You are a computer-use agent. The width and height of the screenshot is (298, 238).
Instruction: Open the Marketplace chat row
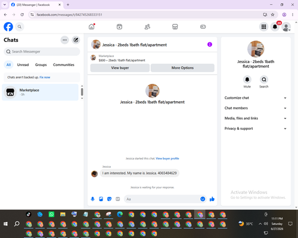[x=41, y=92]
